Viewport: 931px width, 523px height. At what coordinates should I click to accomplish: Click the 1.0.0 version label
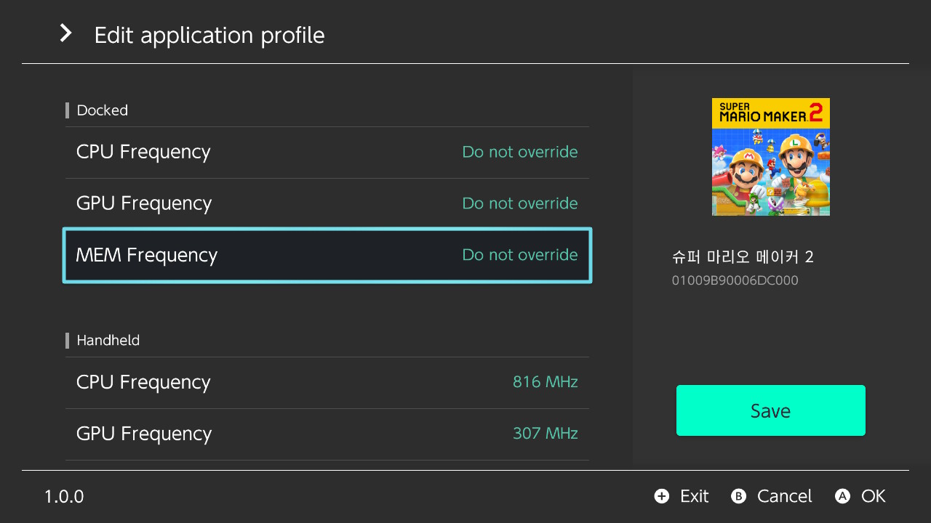tap(63, 496)
